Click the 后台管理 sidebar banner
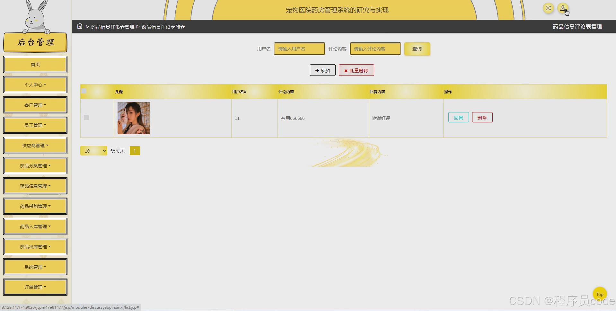The width and height of the screenshot is (616, 311). (35, 42)
